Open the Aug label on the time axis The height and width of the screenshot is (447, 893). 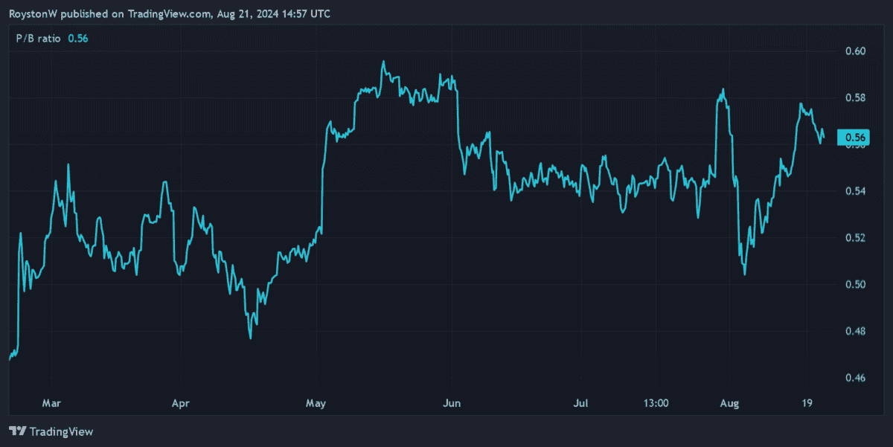click(730, 403)
